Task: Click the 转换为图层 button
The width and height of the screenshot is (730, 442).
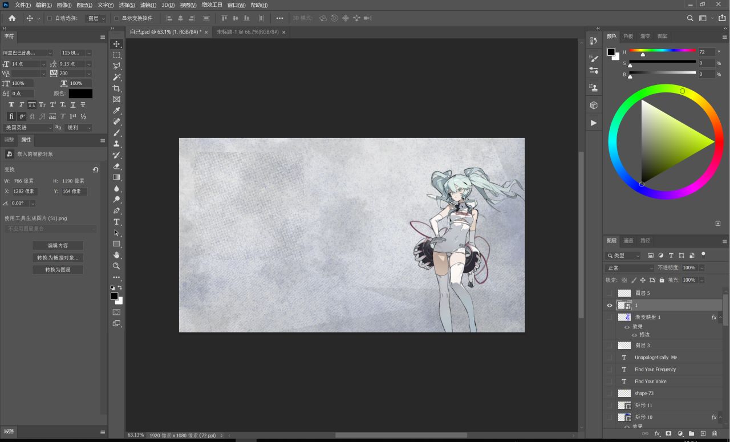Action: [x=58, y=270]
